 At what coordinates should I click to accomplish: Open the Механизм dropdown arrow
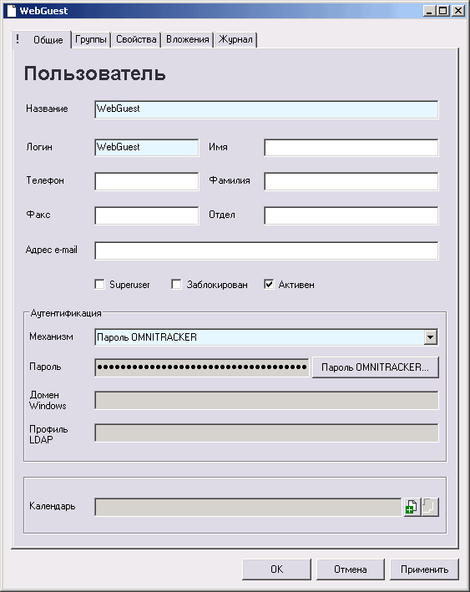(431, 337)
